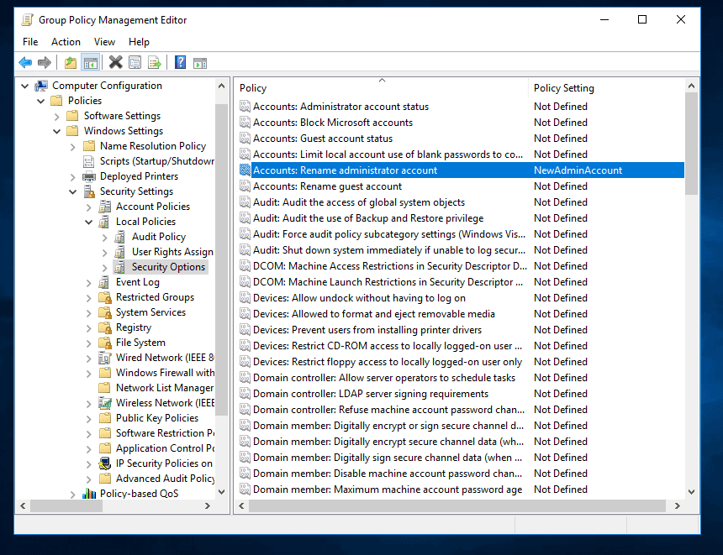Select Accounts: Administrator account status policy
The width and height of the screenshot is (723, 555).
(340, 107)
